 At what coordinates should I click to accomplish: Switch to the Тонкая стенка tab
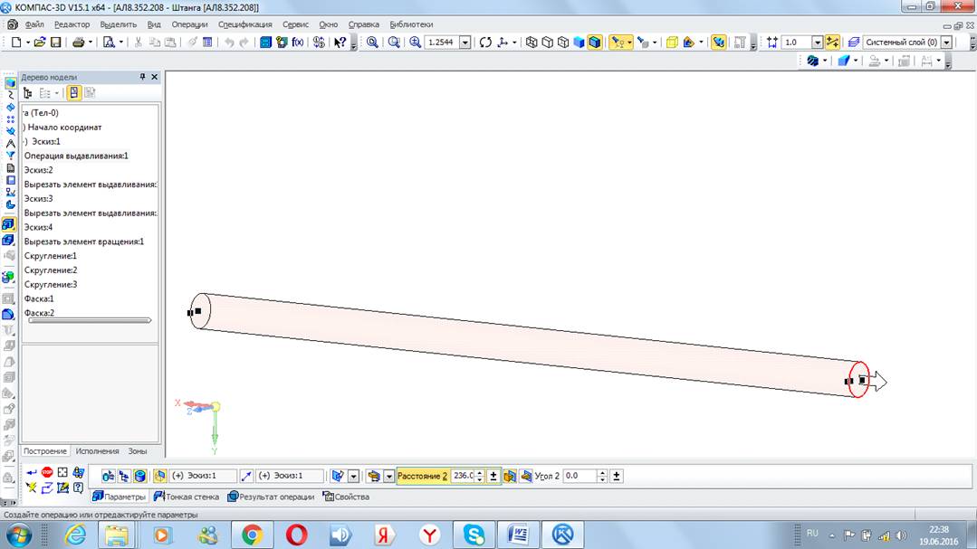click(x=187, y=497)
